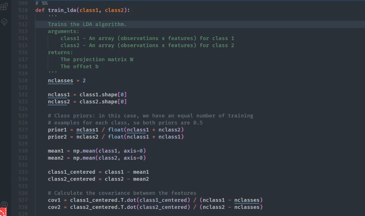Click line number 510 in the gutter
This screenshot has width=365, height=216.
point(23,10)
